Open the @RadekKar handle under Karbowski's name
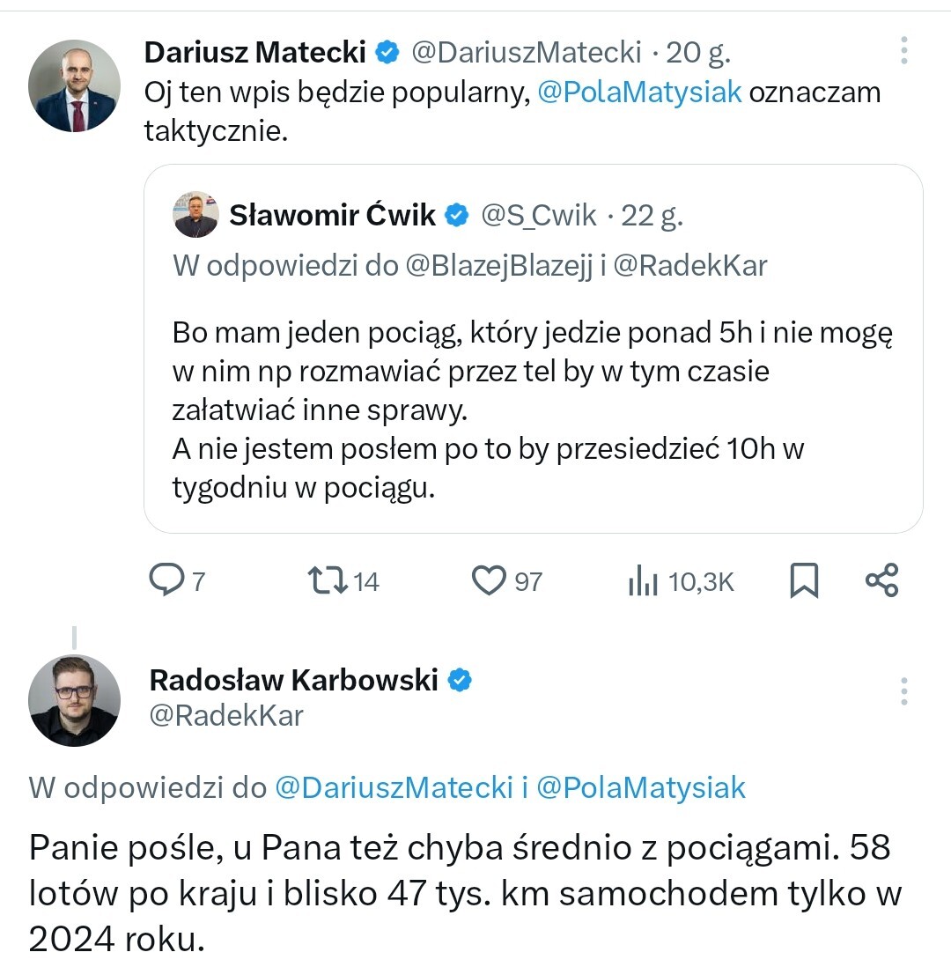Viewport: 951px width, 967px height. 225,716
